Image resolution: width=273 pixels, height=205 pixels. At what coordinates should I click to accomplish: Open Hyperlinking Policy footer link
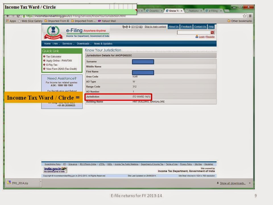point(53,164)
